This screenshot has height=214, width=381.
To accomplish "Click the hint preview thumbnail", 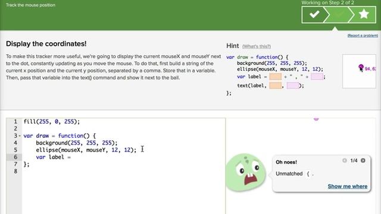I will [359, 71].
